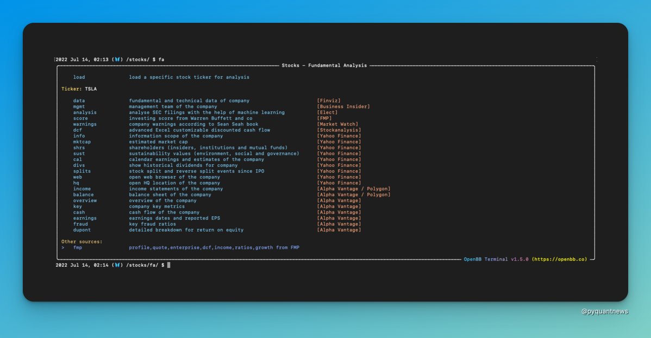Screen dimensions: 651x338
Task: Click the 'Stocks – Fundamental Analysis' title
Action: (324, 65)
